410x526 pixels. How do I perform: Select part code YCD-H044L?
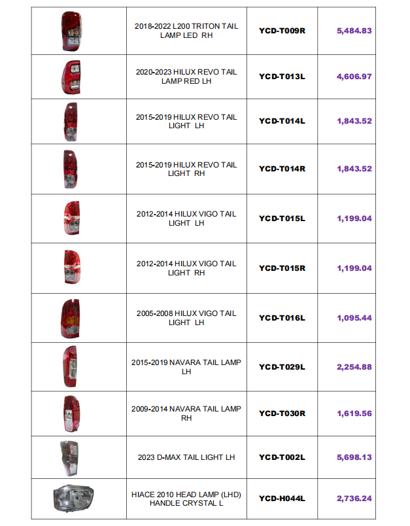pyautogui.click(x=282, y=499)
